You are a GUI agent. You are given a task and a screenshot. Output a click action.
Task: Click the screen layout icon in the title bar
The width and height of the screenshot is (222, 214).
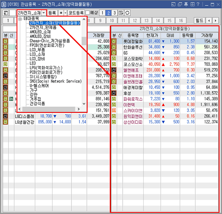[173, 4]
